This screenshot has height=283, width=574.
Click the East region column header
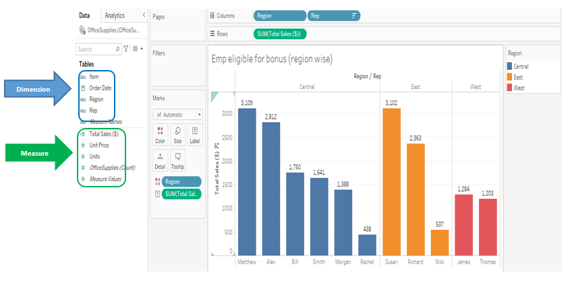click(x=415, y=87)
